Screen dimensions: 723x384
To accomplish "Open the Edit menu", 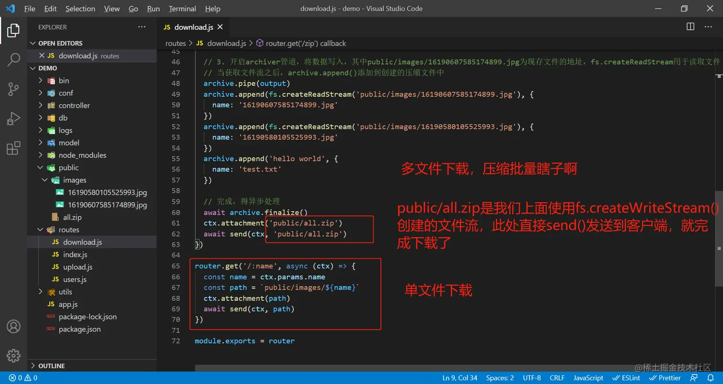I will tap(50, 9).
